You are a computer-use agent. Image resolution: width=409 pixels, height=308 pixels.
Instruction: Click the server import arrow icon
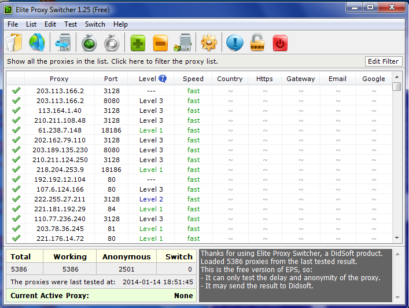click(x=63, y=42)
